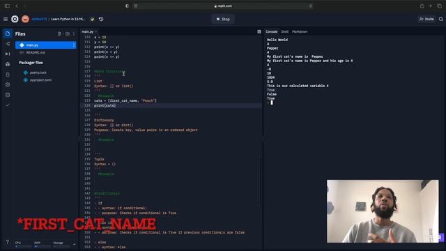Invite collaborators with the Invite button

click(x=426, y=19)
